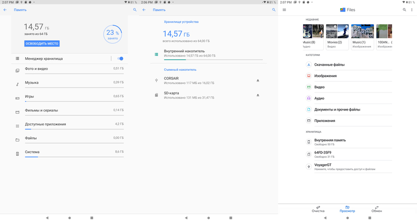This screenshot has height=222, width=417.
Task: Tap Android home button on middle screen
Action: (x=208, y=218)
